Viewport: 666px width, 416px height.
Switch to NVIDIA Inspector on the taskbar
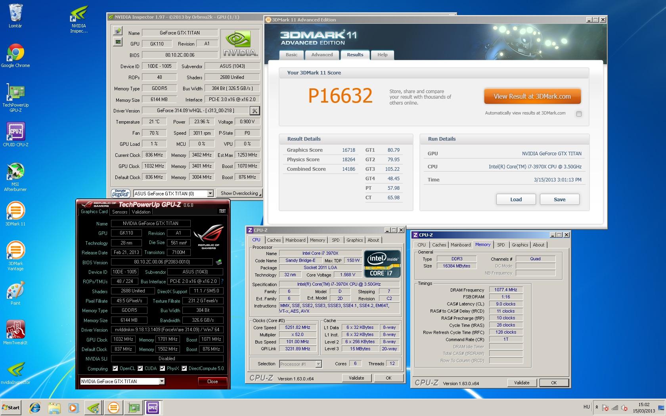(x=94, y=407)
